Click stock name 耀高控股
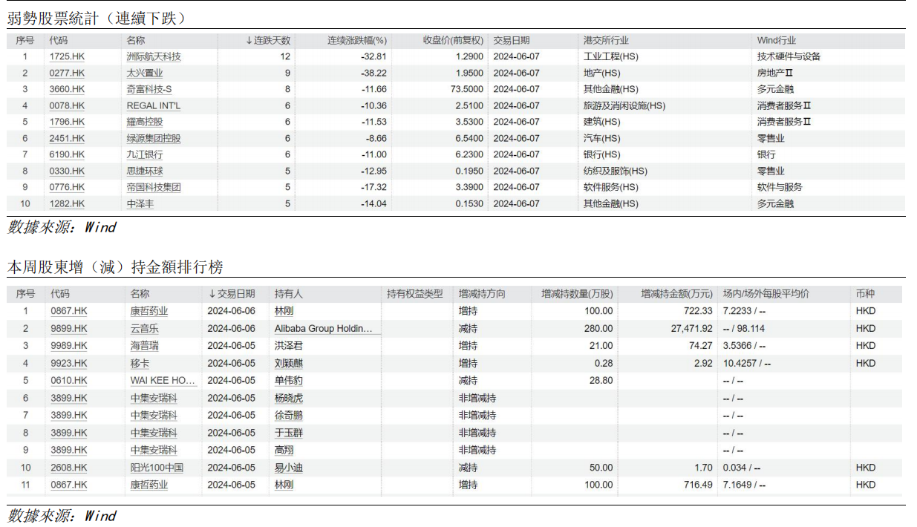 click(x=145, y=122)
